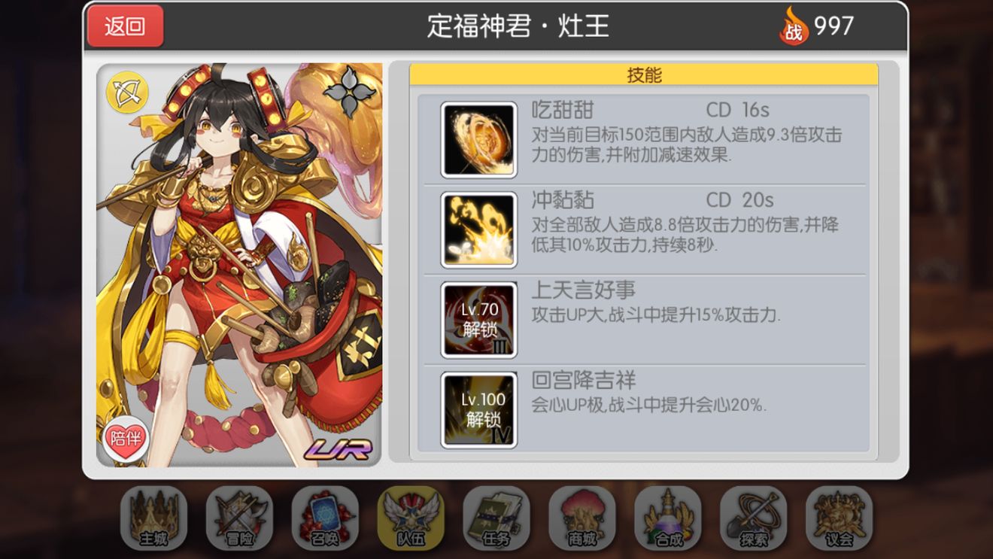Open the 议会 council icon
The width and height of the screenshot is (993, 559).
tap(840, 518)
